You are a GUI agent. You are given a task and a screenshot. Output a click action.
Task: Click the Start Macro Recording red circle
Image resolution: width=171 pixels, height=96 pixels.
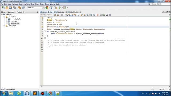[x=98, y=15]
